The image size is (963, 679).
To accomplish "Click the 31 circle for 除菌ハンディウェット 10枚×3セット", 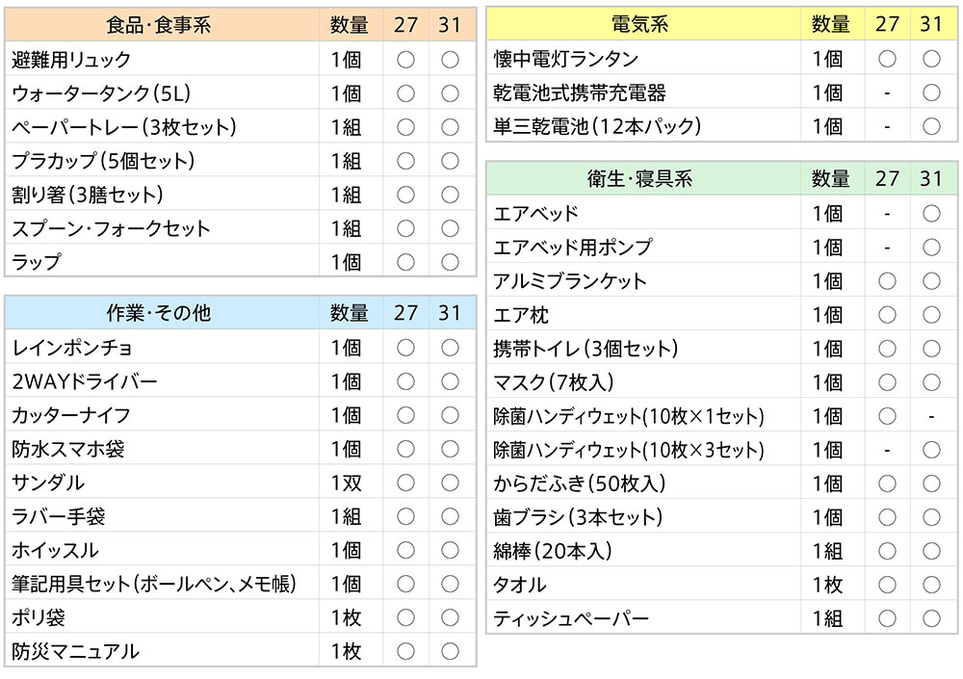I will click(931, 450).
